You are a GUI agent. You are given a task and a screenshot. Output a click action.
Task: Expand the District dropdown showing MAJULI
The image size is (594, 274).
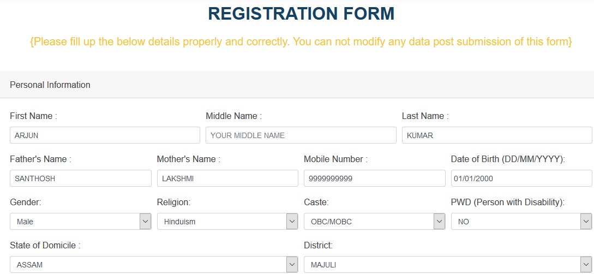click(442, 265)
